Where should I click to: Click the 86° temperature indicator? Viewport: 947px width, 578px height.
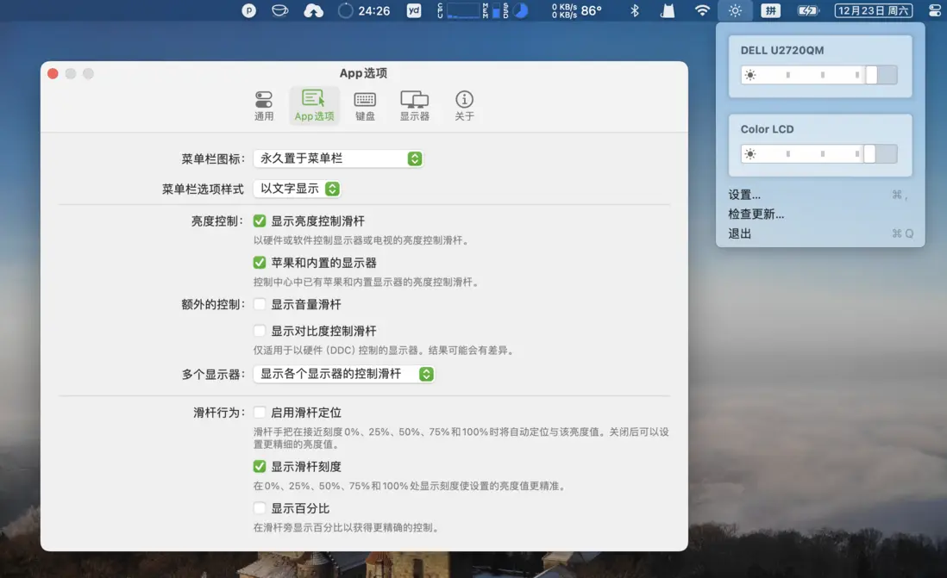click(x=592, y=10)
